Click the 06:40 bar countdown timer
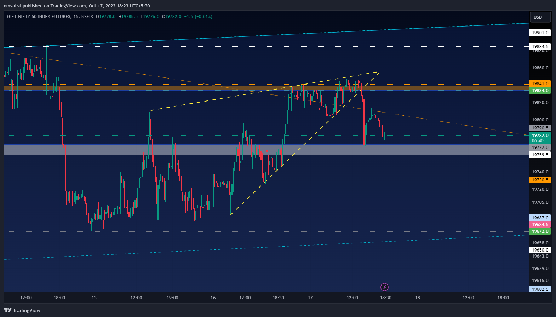The image size is (556, 317). [538, 141]
